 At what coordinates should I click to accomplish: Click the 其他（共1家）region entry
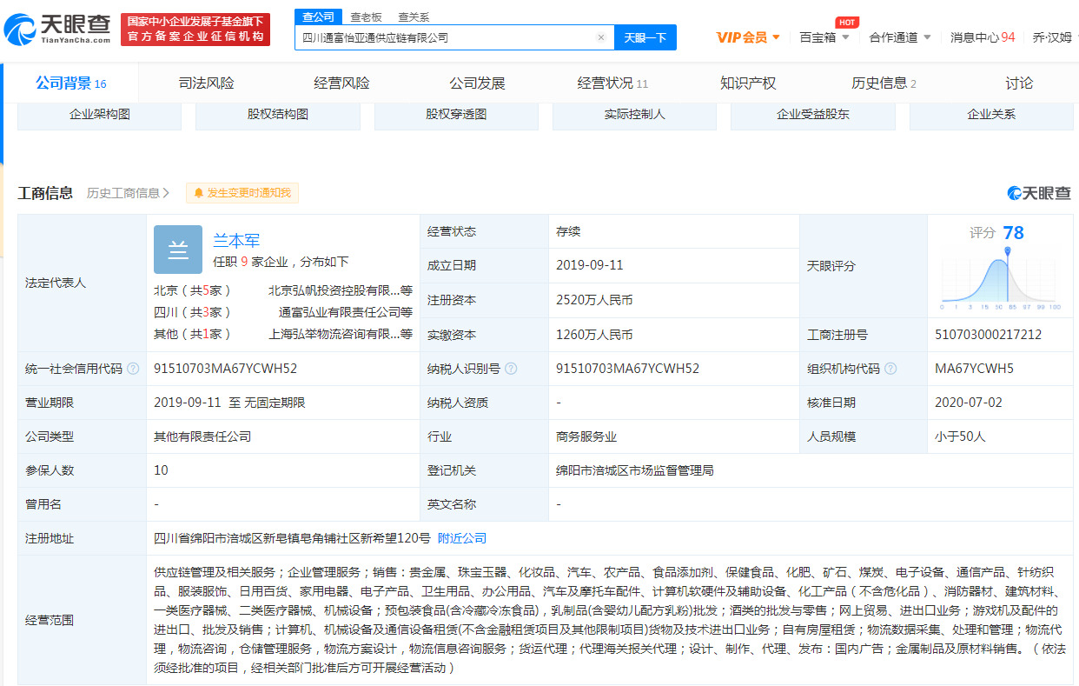click(193, 334)
